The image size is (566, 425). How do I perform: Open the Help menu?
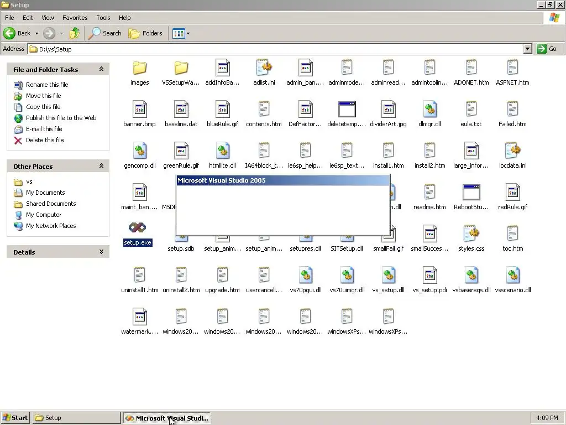(125, 18)
